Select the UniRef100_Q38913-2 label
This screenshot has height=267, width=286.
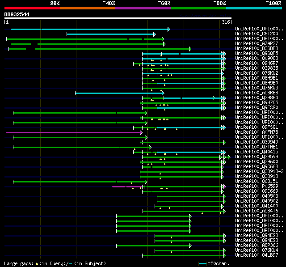pos(259,172)
